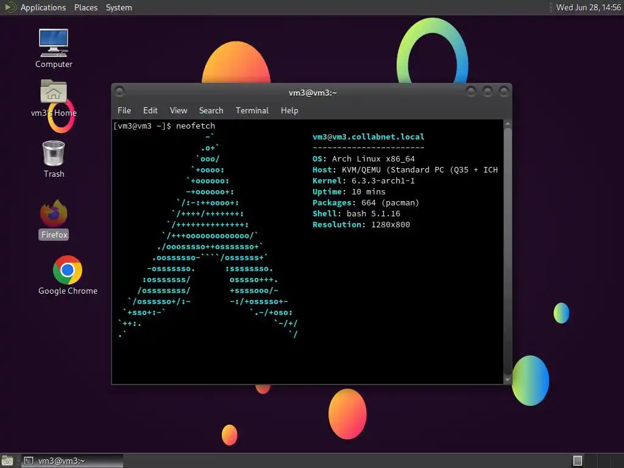624x468 pixels.
Task: Click the Resolution: 1280x800 line
Action: coord(361,224)
